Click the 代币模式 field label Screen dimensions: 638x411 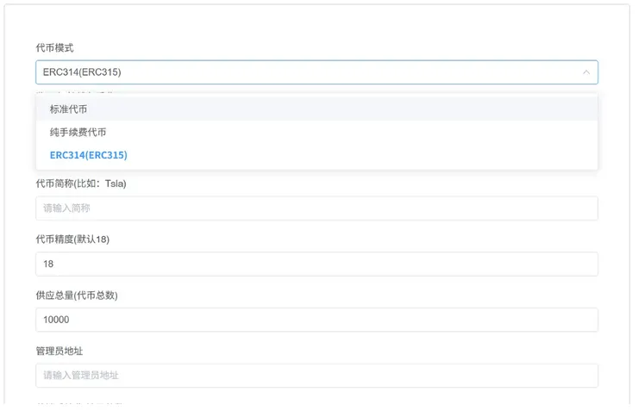[54, 48]
